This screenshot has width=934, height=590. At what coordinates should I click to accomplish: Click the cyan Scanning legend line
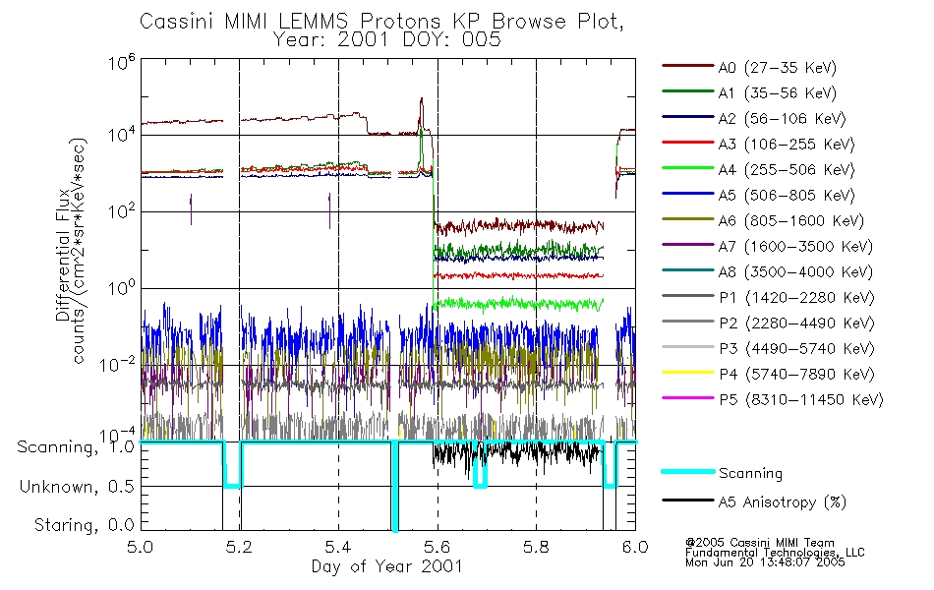pyautogui.click(x=687, y=472)
